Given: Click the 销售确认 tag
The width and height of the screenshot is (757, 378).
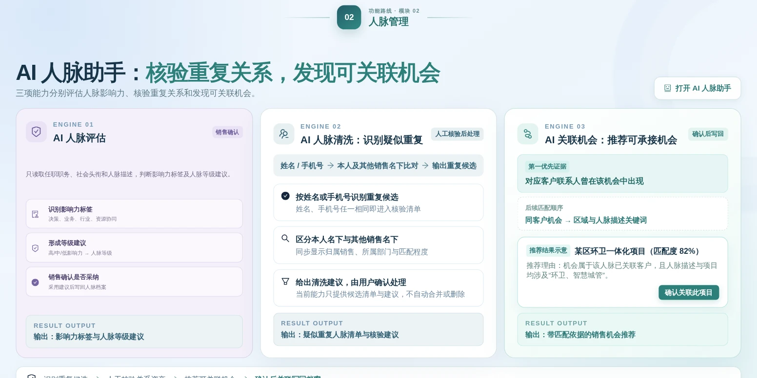Looking at the screenshot, I should click(x=227, y=132).
